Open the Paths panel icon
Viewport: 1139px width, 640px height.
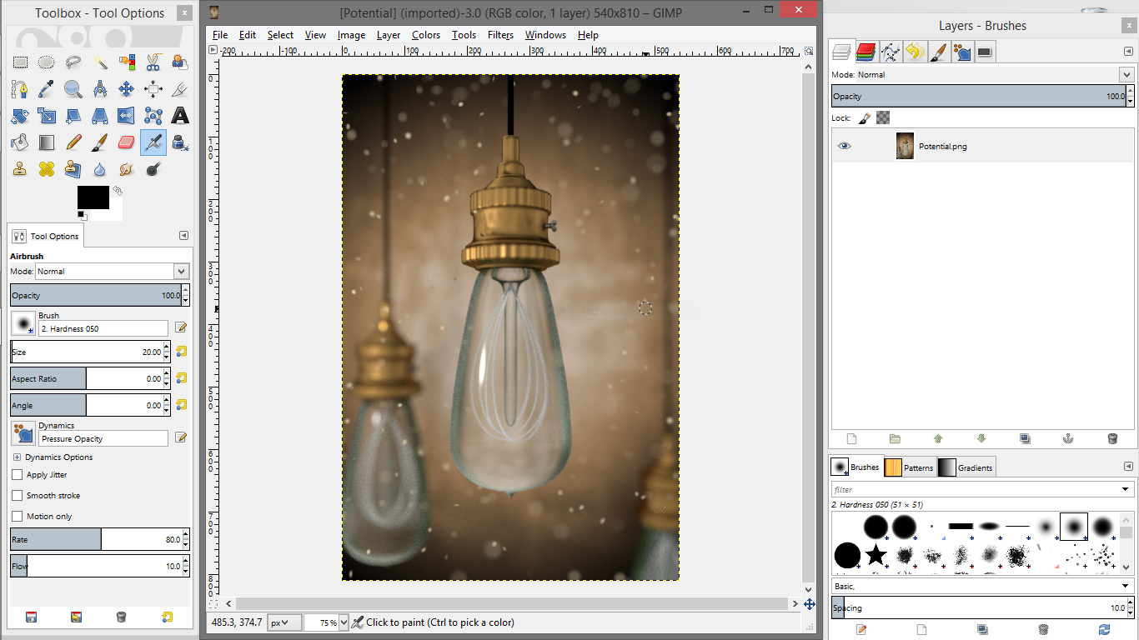(891, 51)
